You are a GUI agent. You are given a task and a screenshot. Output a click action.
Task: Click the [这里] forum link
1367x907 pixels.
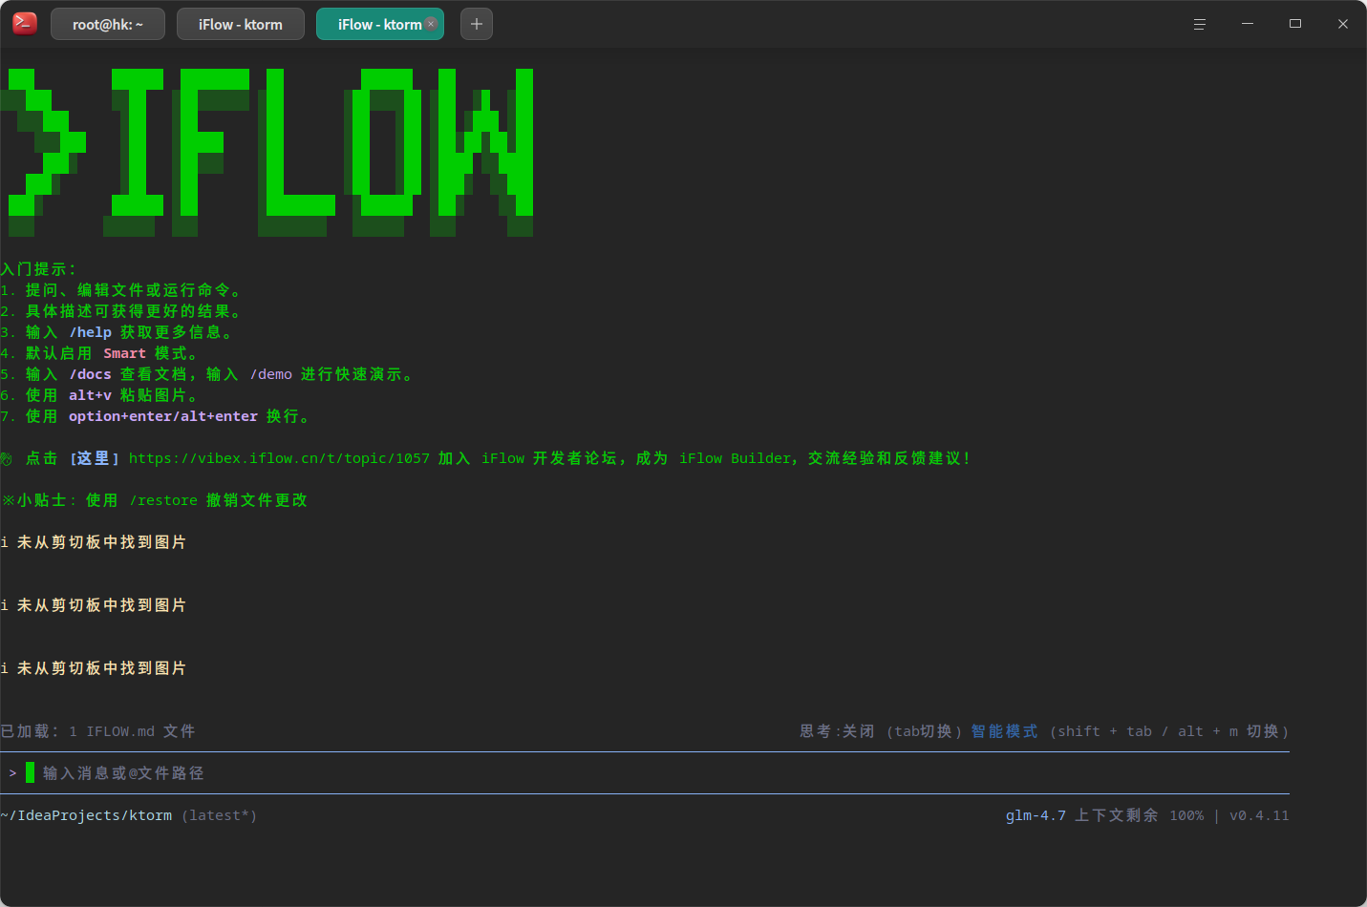click(x=95, y=458)
